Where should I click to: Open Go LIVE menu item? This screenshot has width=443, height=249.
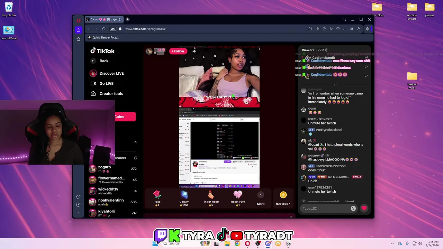pos(102,83)
